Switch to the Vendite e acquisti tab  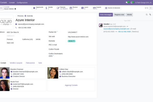click(x=16, y=63)
